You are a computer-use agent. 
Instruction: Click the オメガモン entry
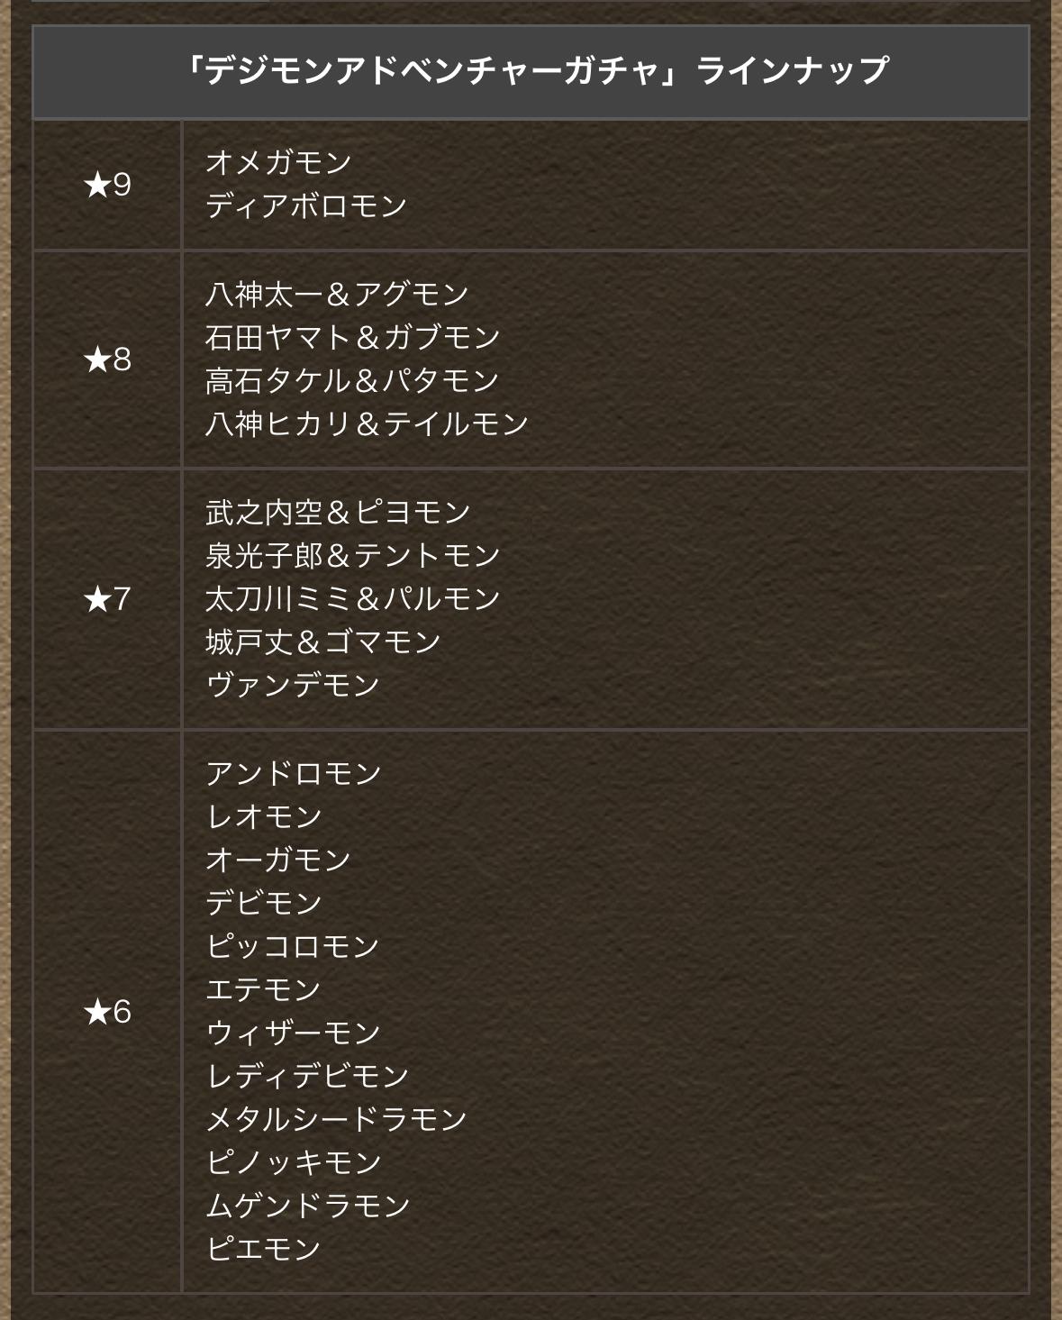tap(278, 163)
